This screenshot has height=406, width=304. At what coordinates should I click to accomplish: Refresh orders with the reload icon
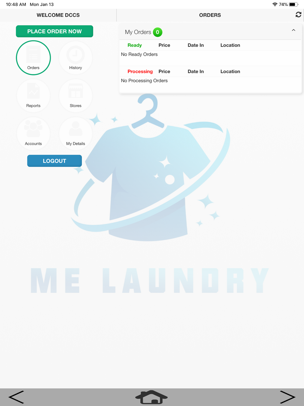(298, 15)
